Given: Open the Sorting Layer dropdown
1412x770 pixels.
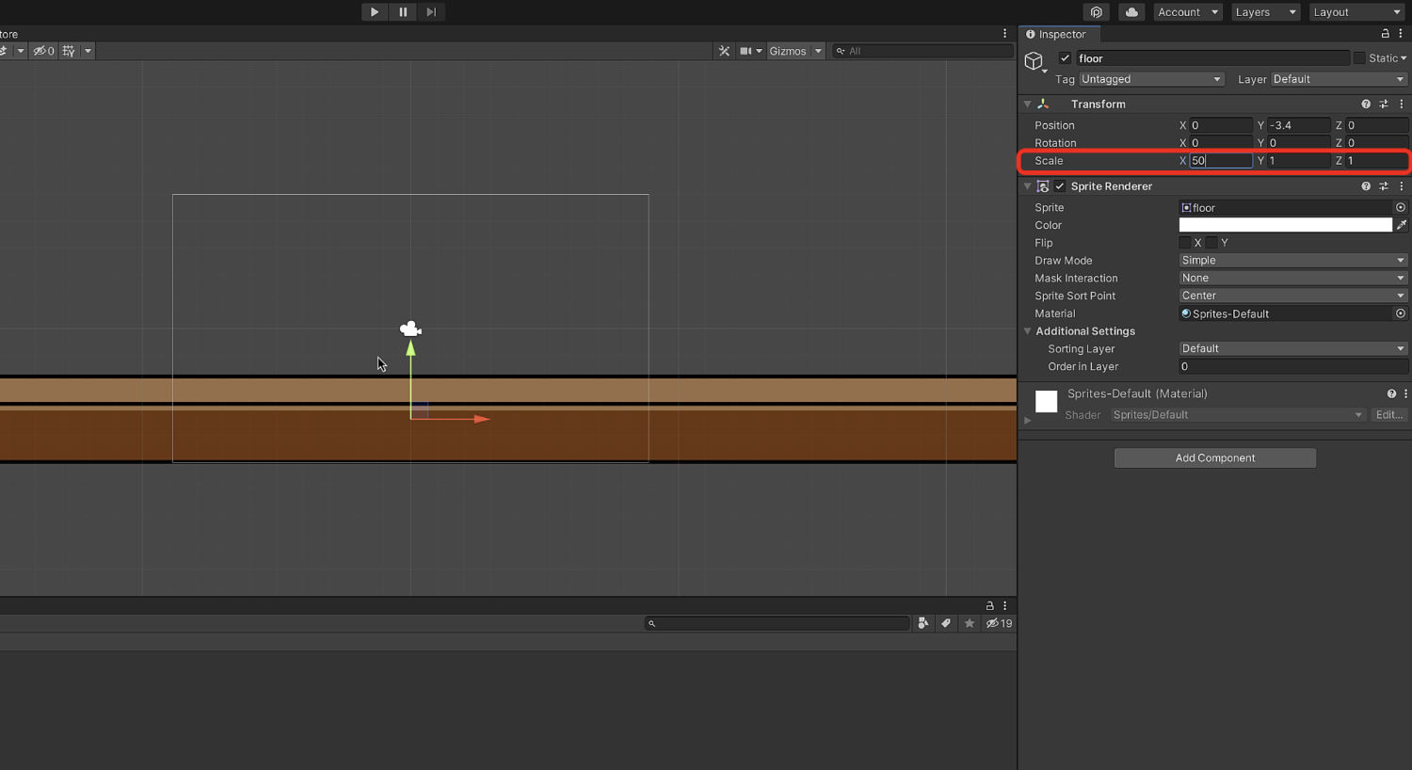Looking at the screenshot, I should pyautogui.click(x=1292, y=349).
